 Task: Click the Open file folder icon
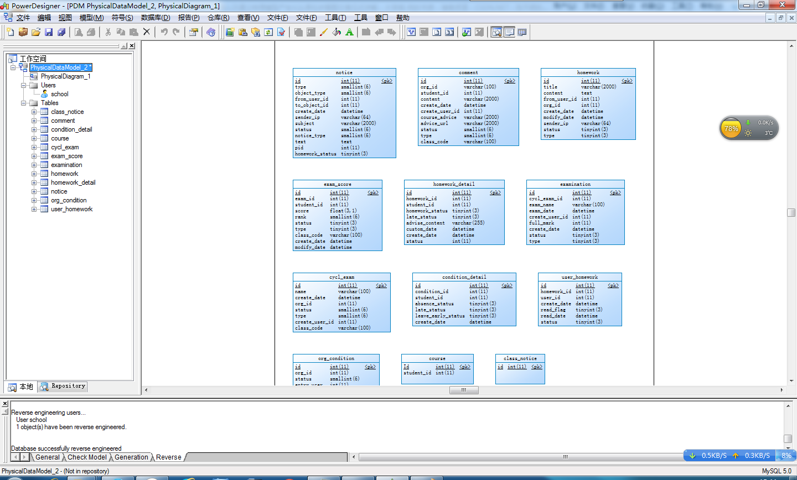(36, 32)
